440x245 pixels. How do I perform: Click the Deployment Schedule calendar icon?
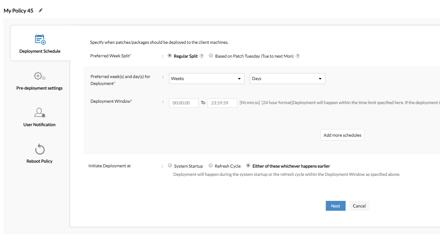tap(40, 39)
